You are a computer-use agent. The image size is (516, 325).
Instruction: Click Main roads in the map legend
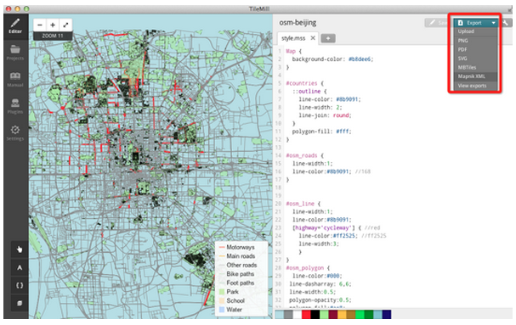[x=241, y=256]
